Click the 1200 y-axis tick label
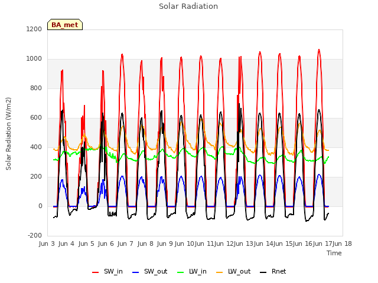This screenshot has height=283, width=378. [x=34, y=29]
